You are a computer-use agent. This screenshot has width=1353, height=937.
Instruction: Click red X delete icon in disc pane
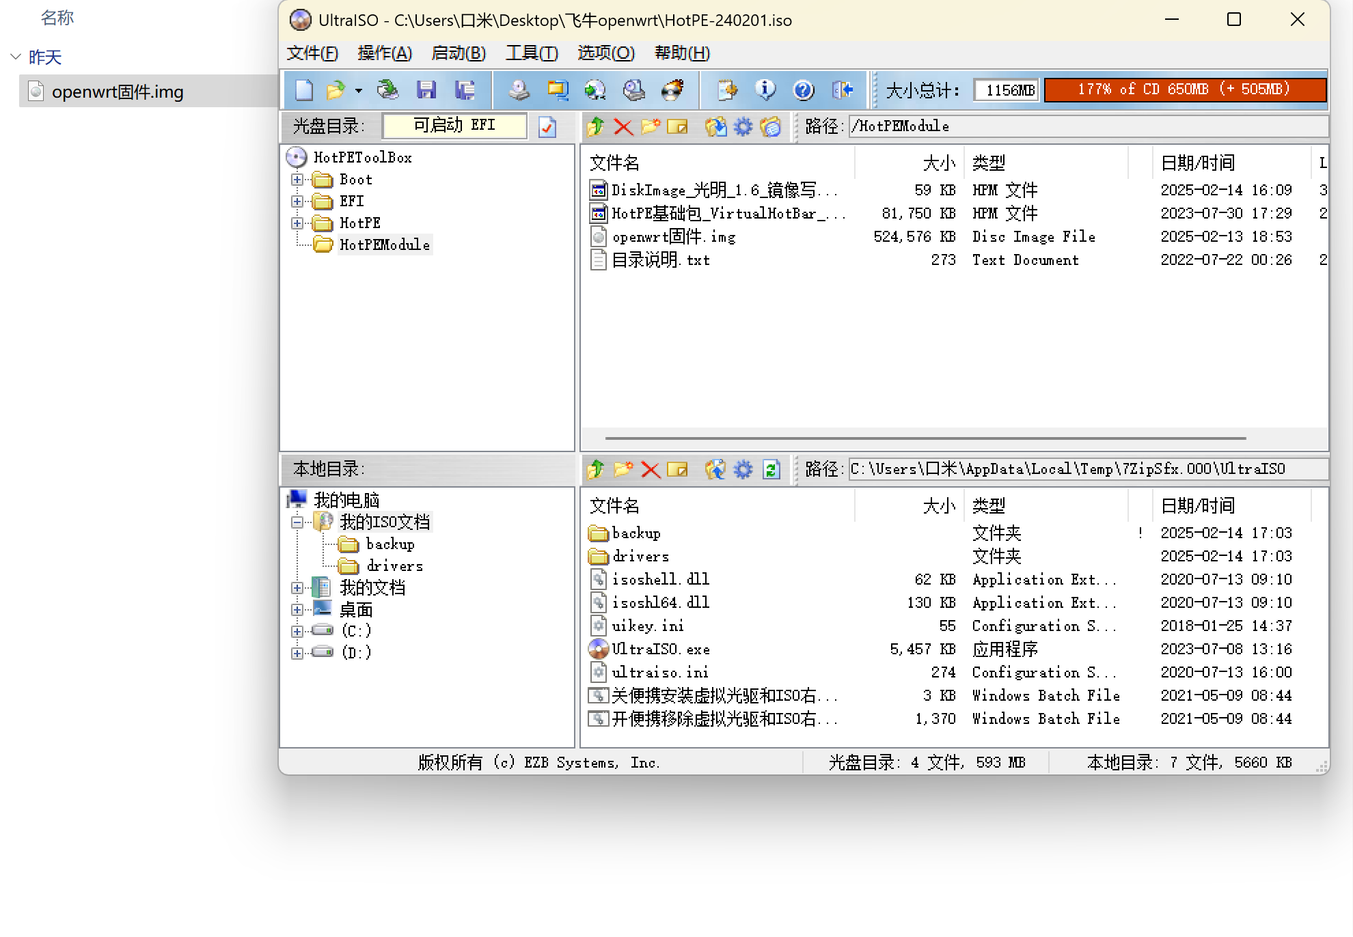623,126
